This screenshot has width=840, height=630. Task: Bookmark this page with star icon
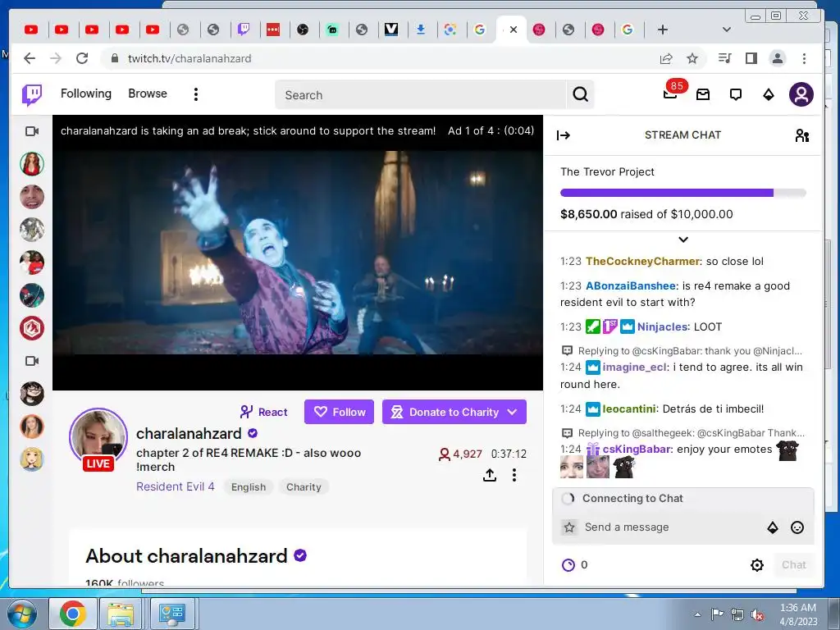tap(692, 58)
